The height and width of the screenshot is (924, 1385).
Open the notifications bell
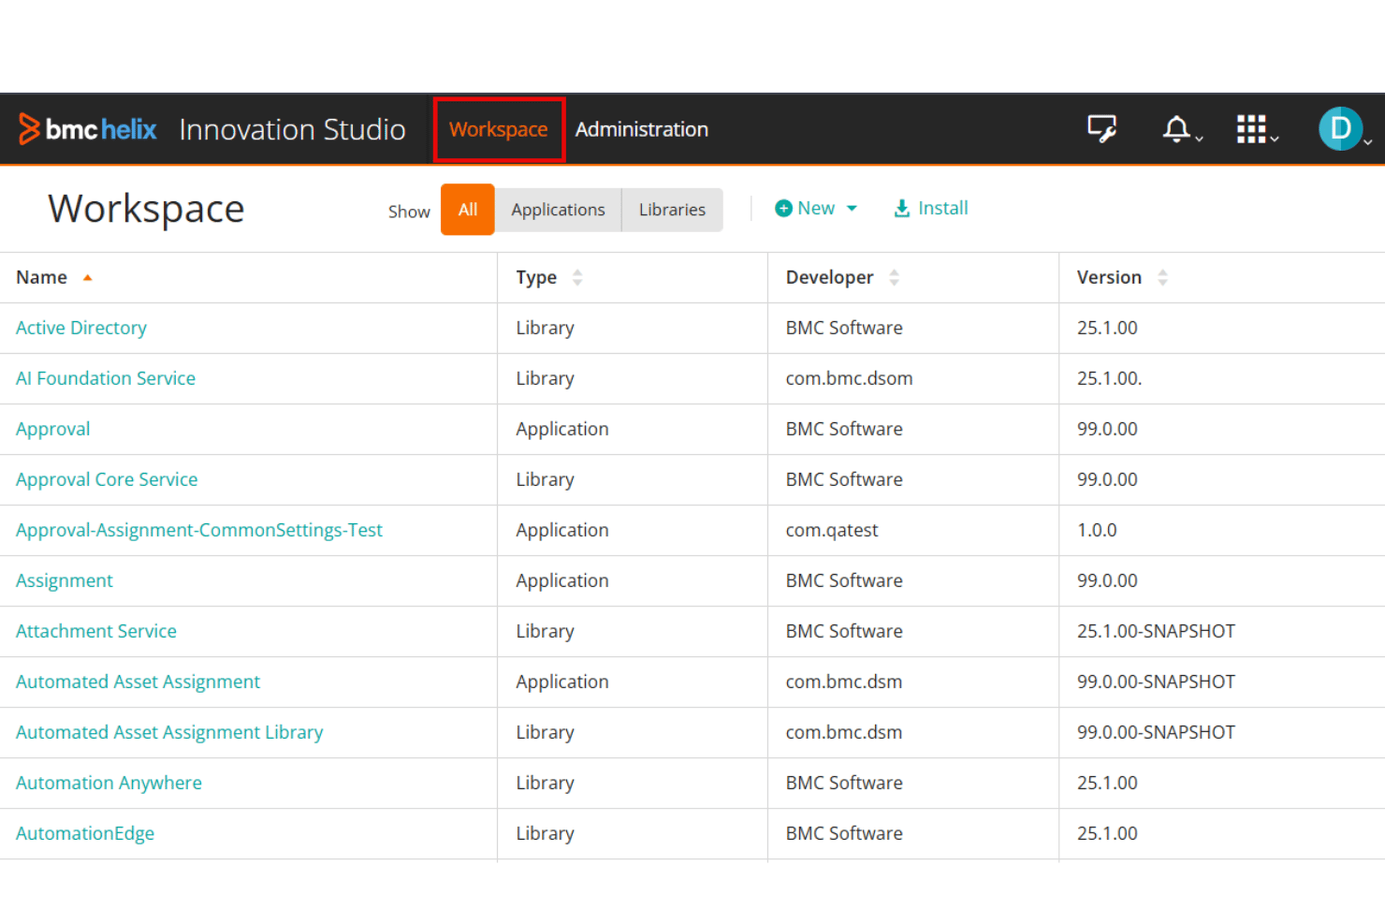pos(1177,128)
